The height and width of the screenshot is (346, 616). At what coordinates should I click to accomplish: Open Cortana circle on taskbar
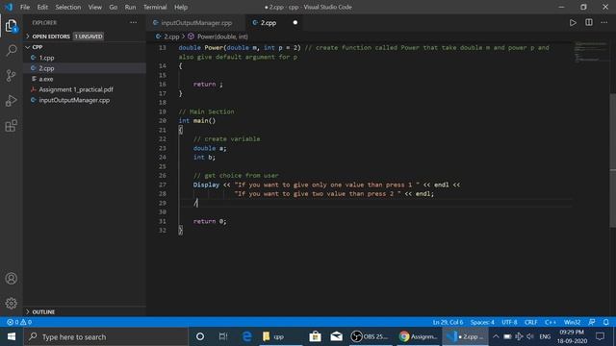pos(200,336)
